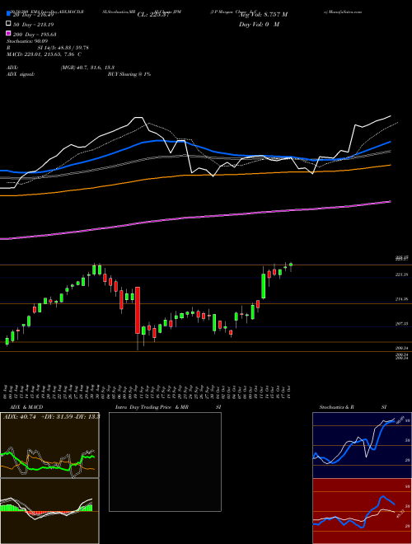Open the blue Stochastics mini chart
The image size is (412, 544).
tap(362, 445)
